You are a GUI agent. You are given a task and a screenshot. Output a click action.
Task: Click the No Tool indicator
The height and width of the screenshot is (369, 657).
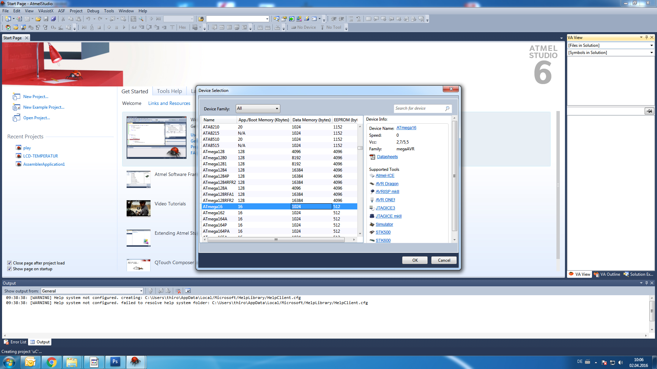[331, 27]
